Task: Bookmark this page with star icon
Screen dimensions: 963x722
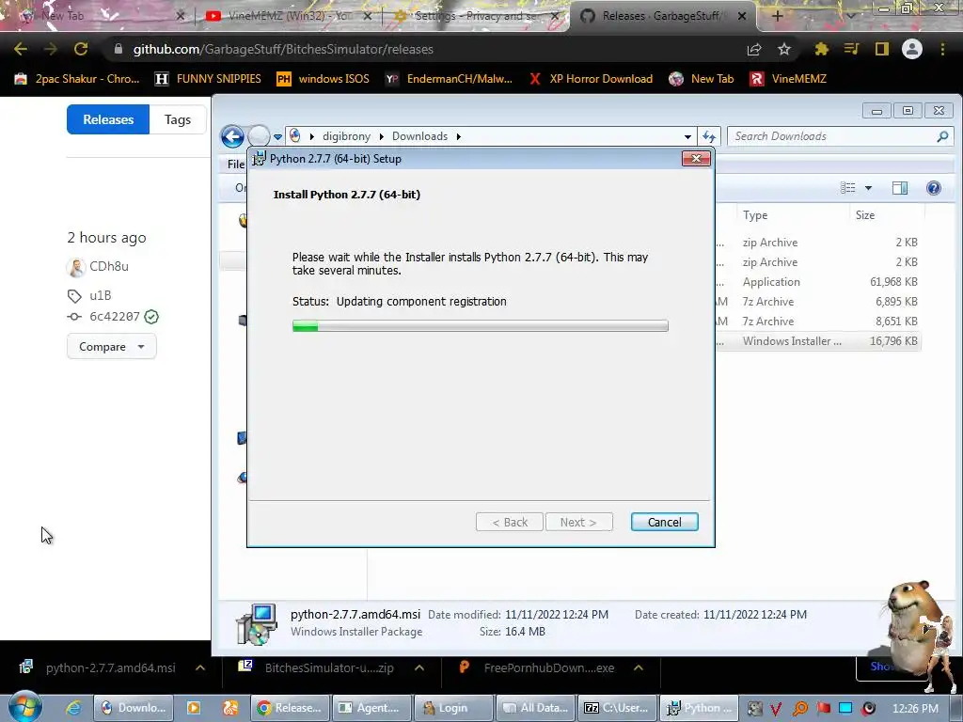Action: tap(784, 49)
